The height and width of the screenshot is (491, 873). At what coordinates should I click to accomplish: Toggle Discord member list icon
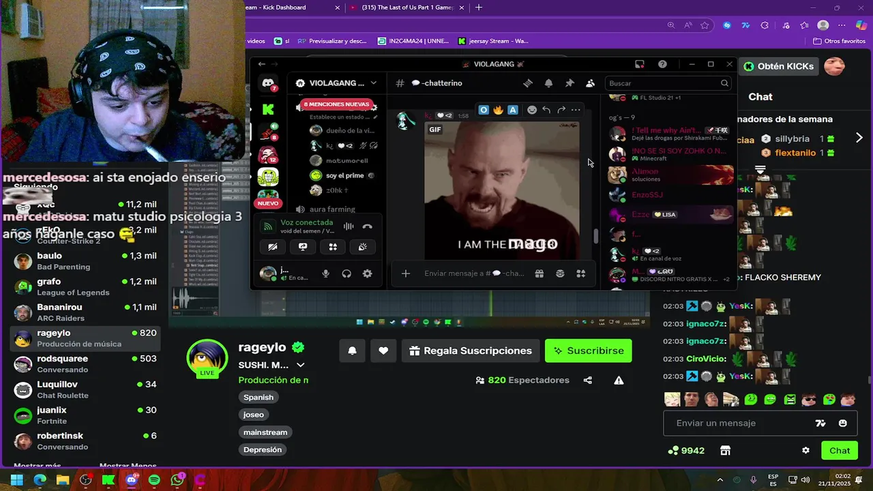[x=590, y=83]
